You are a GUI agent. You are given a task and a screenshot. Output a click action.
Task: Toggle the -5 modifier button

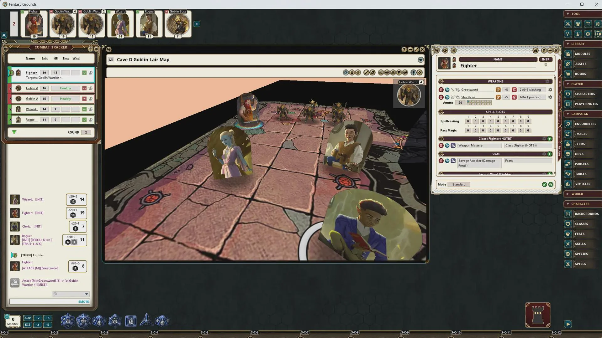click(x=48, y=325)
